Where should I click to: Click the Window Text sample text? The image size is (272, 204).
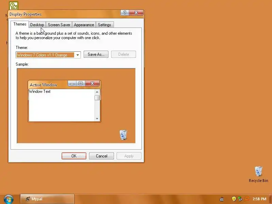(x=39, y=91)
